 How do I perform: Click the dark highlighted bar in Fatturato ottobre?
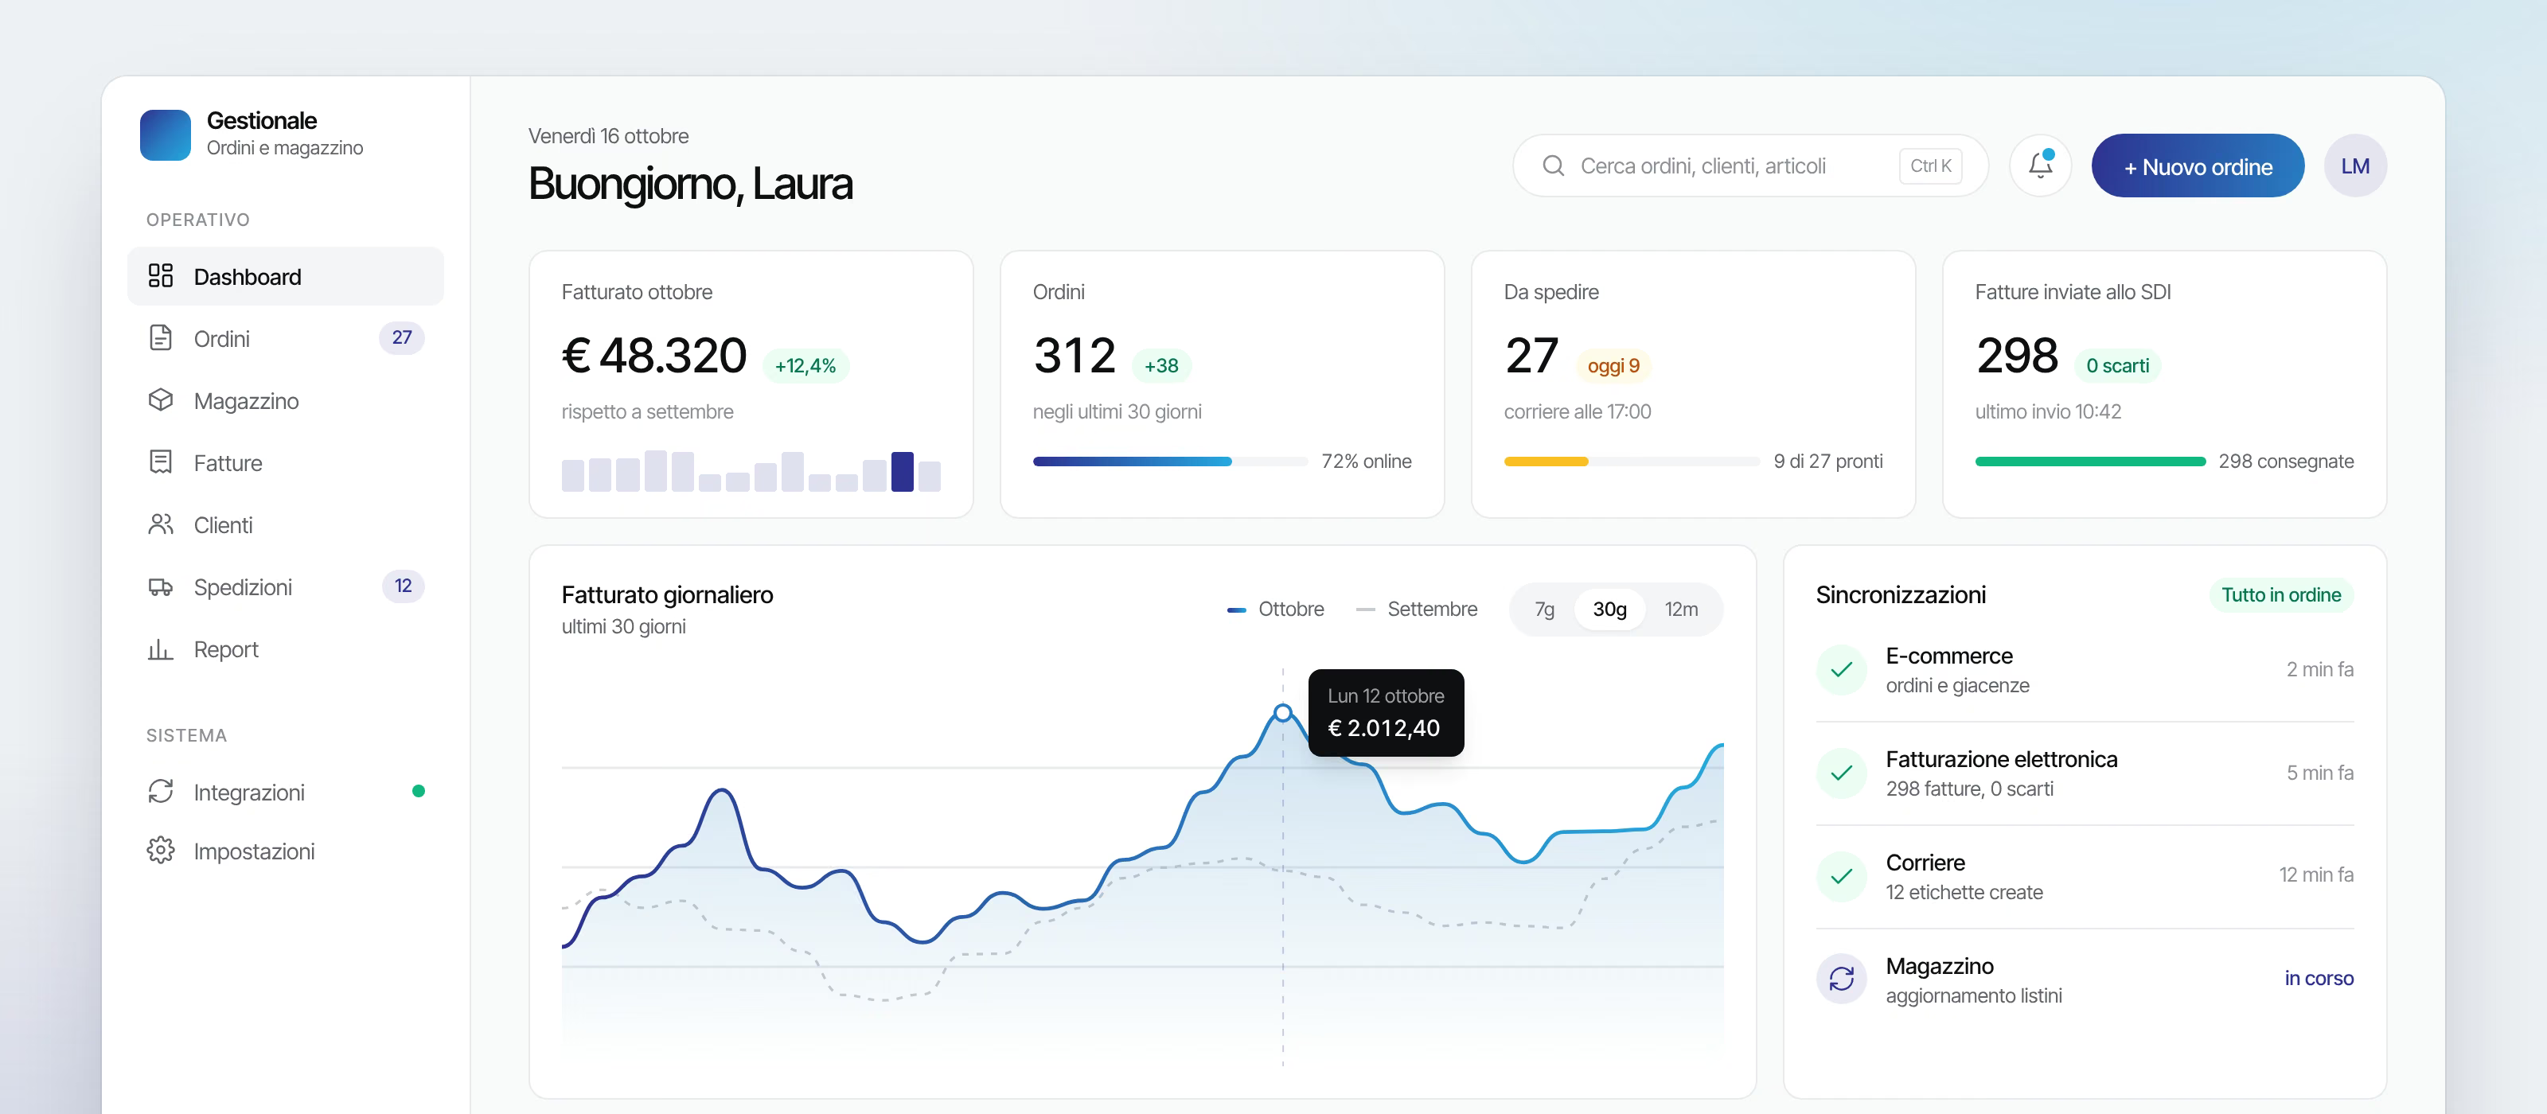pyautogui.click(x=902, y=472)
